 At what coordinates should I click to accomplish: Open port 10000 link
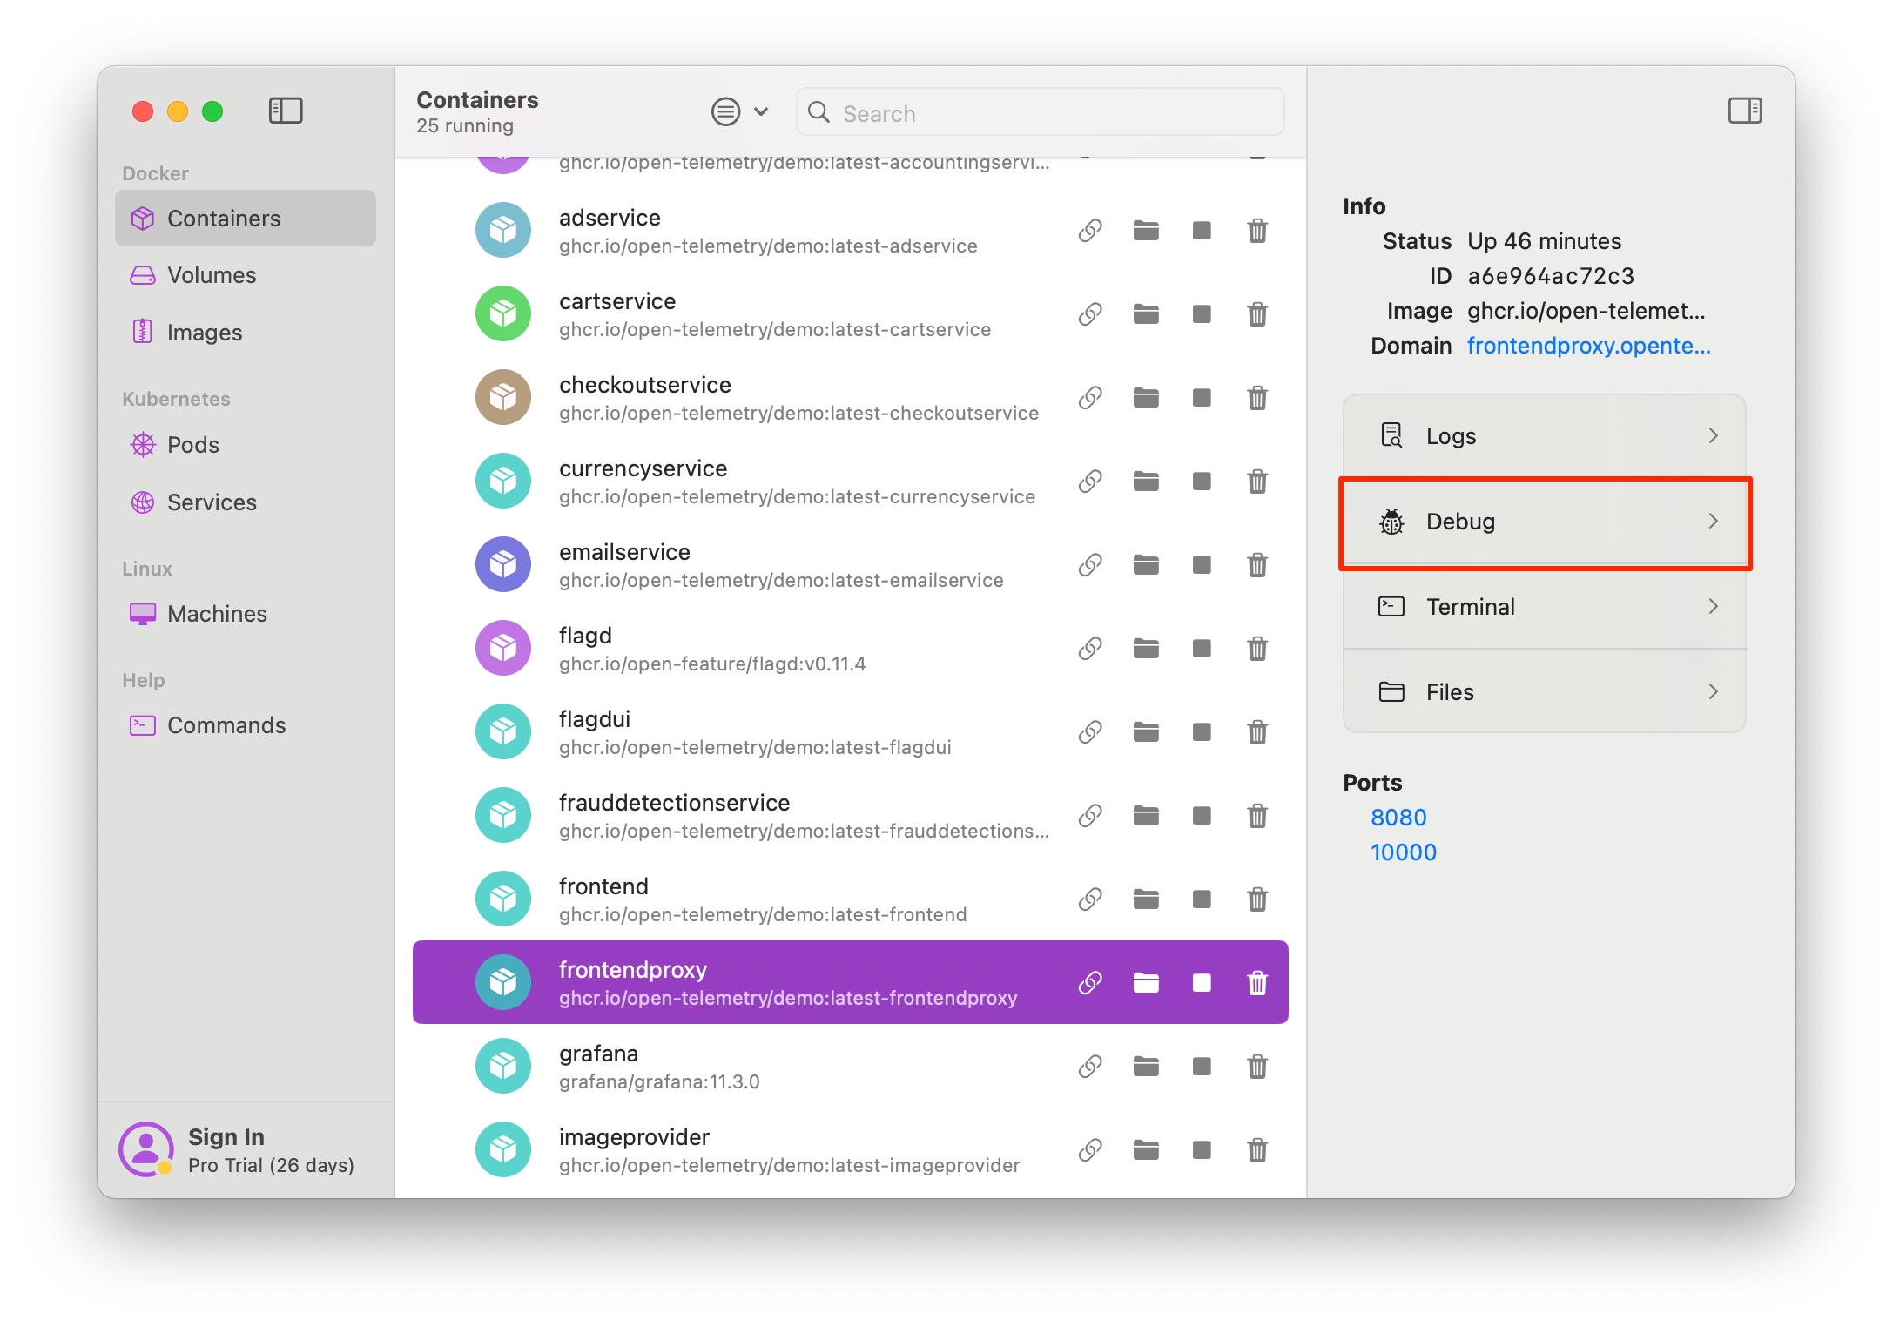(1404, 852)
